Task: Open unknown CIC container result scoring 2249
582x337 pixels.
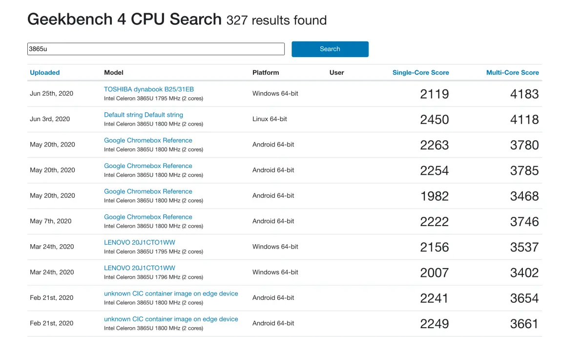Action: coord(171,319)
